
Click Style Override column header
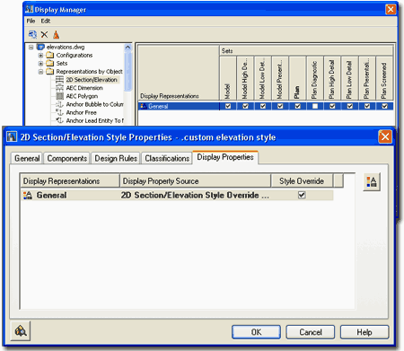[x=302, y=181]
